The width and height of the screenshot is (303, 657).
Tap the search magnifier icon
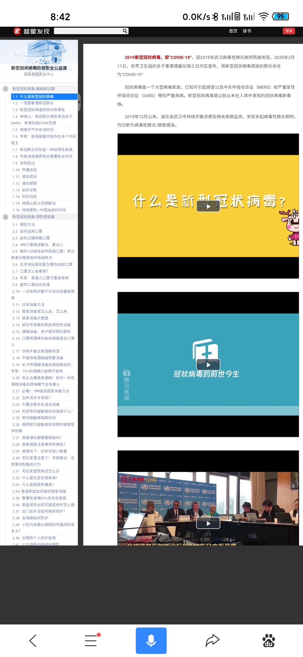[125, 31]
